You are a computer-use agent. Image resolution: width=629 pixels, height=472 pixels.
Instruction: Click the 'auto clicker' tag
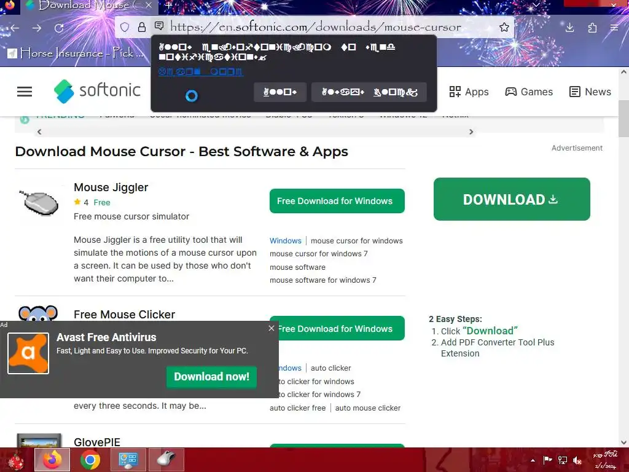tap(331, 368)
